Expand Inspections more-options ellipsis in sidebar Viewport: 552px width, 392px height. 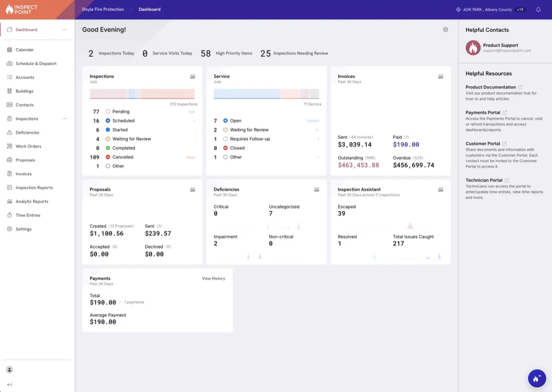click(x=65, y=119)
